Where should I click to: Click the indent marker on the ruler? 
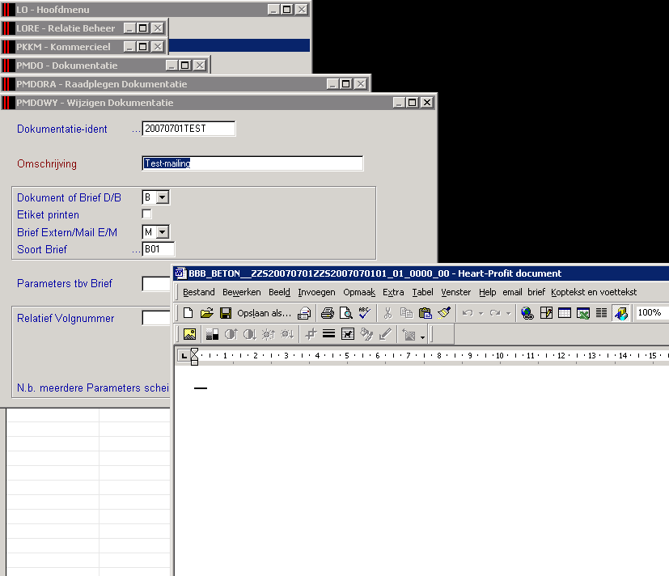[x=194, y=356]
